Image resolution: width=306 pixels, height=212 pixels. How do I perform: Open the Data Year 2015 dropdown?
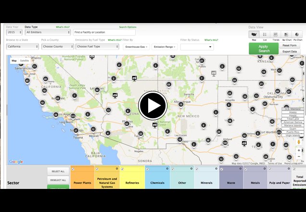14,32
